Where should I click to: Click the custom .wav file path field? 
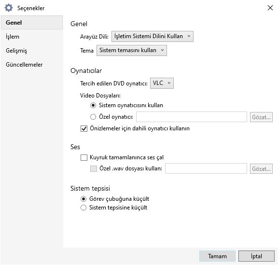[x=206, y=168]
